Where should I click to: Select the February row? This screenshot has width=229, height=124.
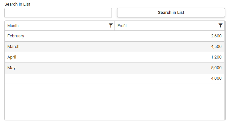click(x=114, y=36)
